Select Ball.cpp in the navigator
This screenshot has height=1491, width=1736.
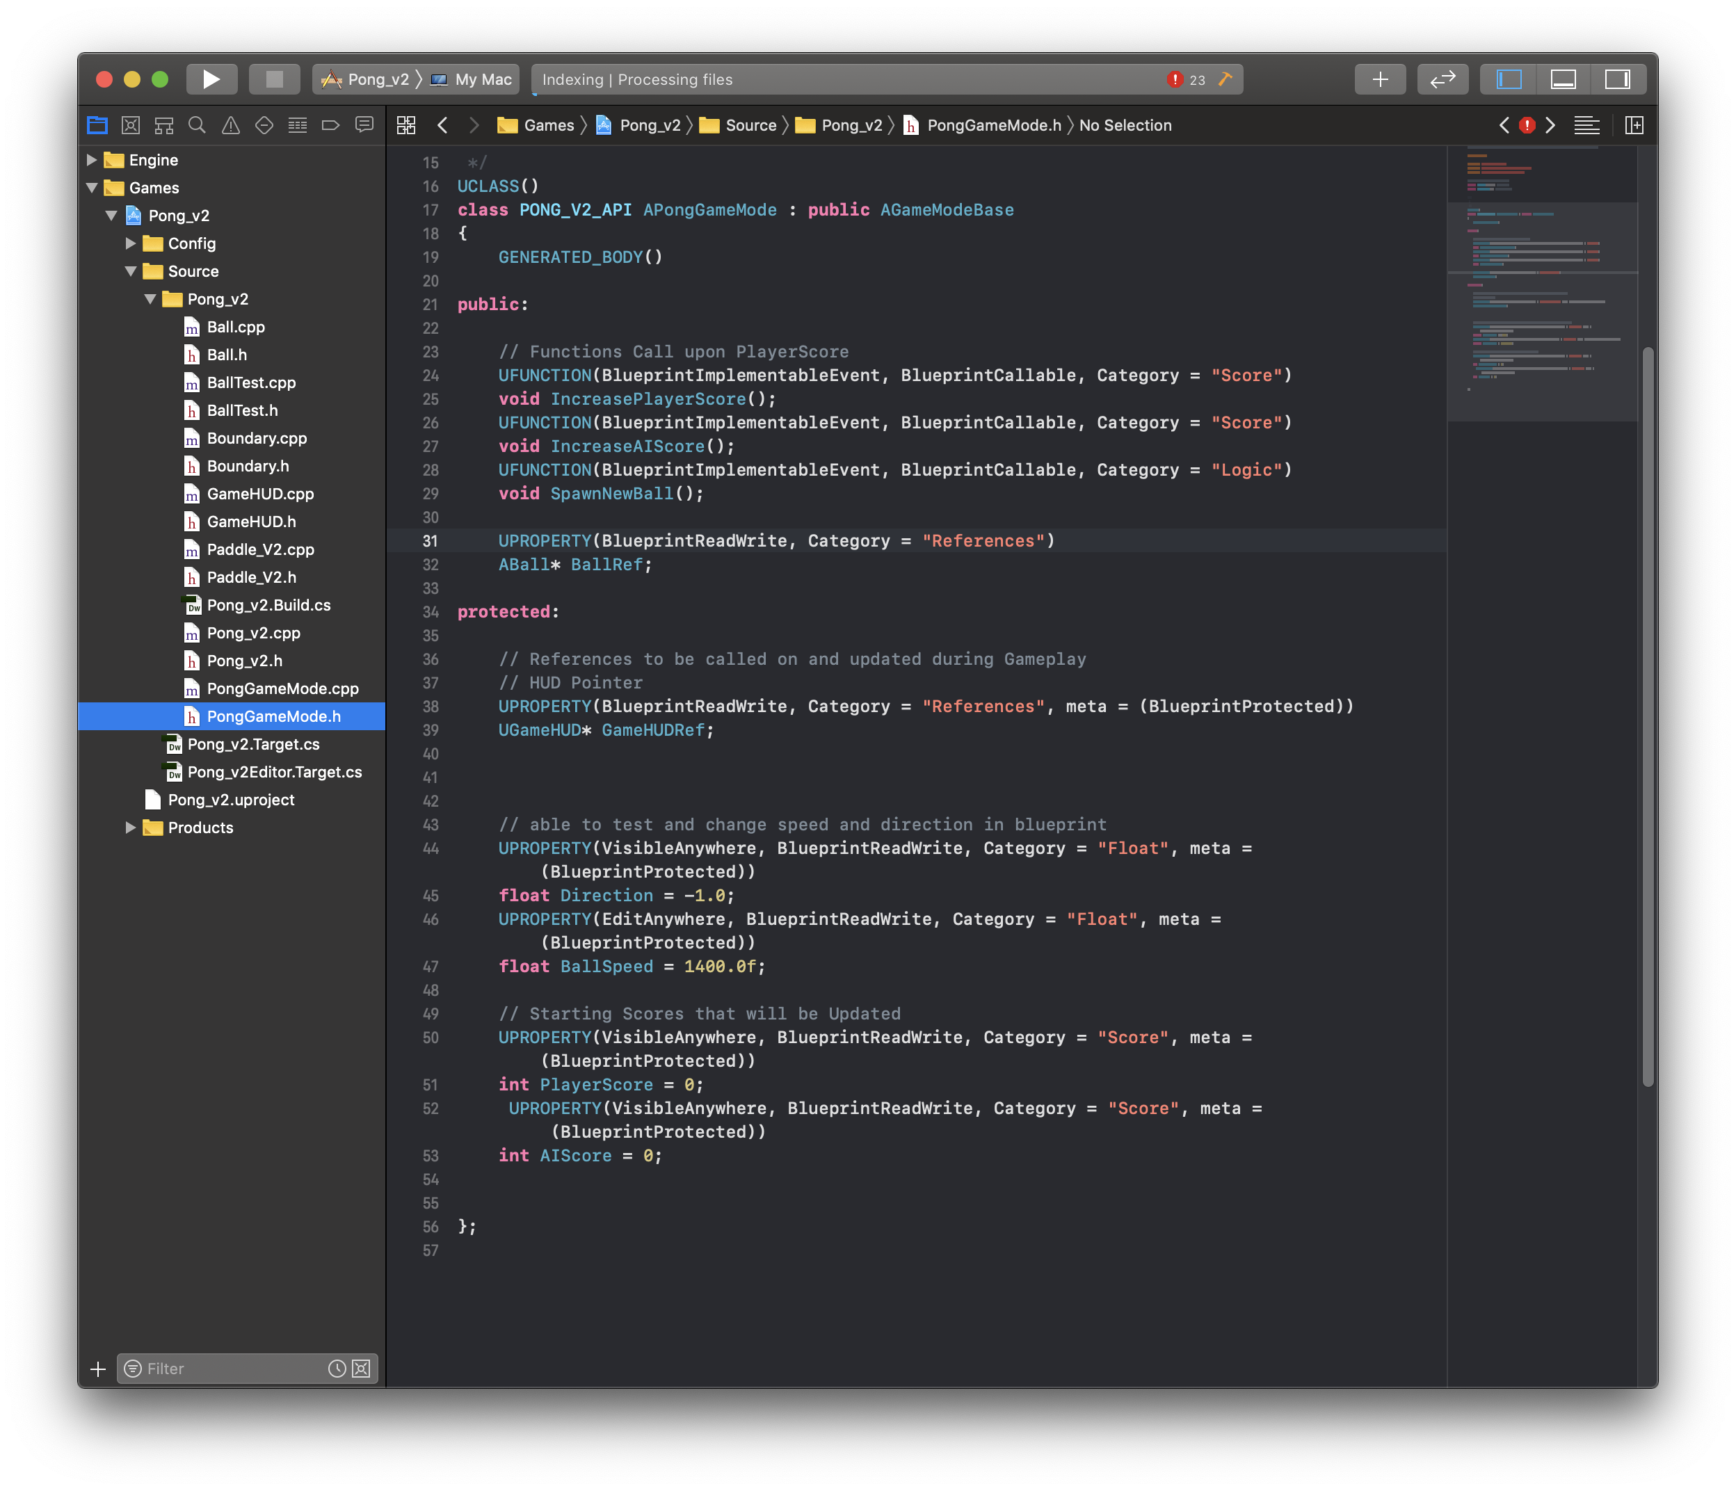click(236, 328)
